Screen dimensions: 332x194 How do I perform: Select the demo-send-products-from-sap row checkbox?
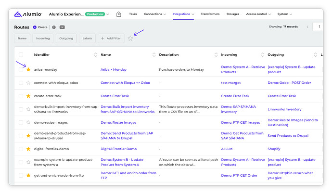(x=21, y=136)
